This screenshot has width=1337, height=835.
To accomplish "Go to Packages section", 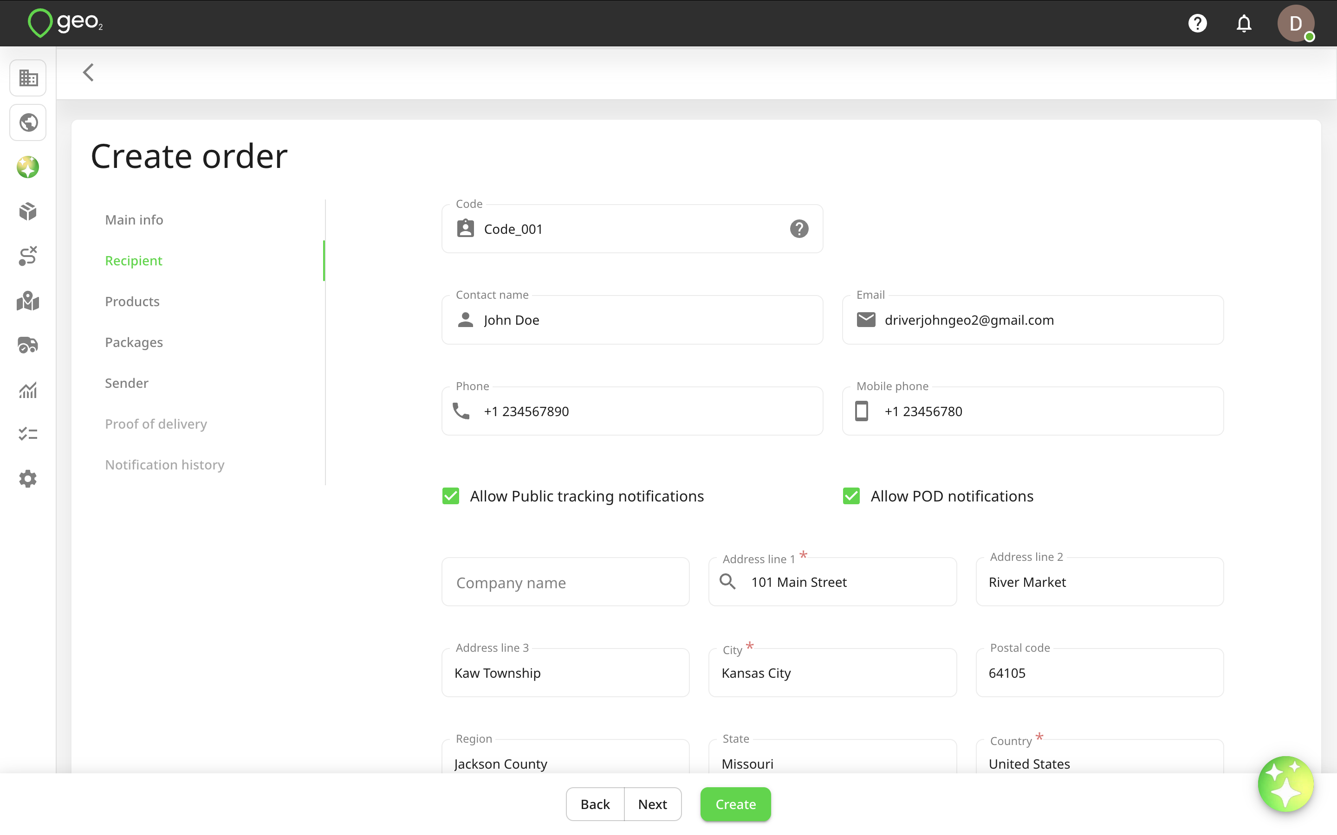I will 134,342.
